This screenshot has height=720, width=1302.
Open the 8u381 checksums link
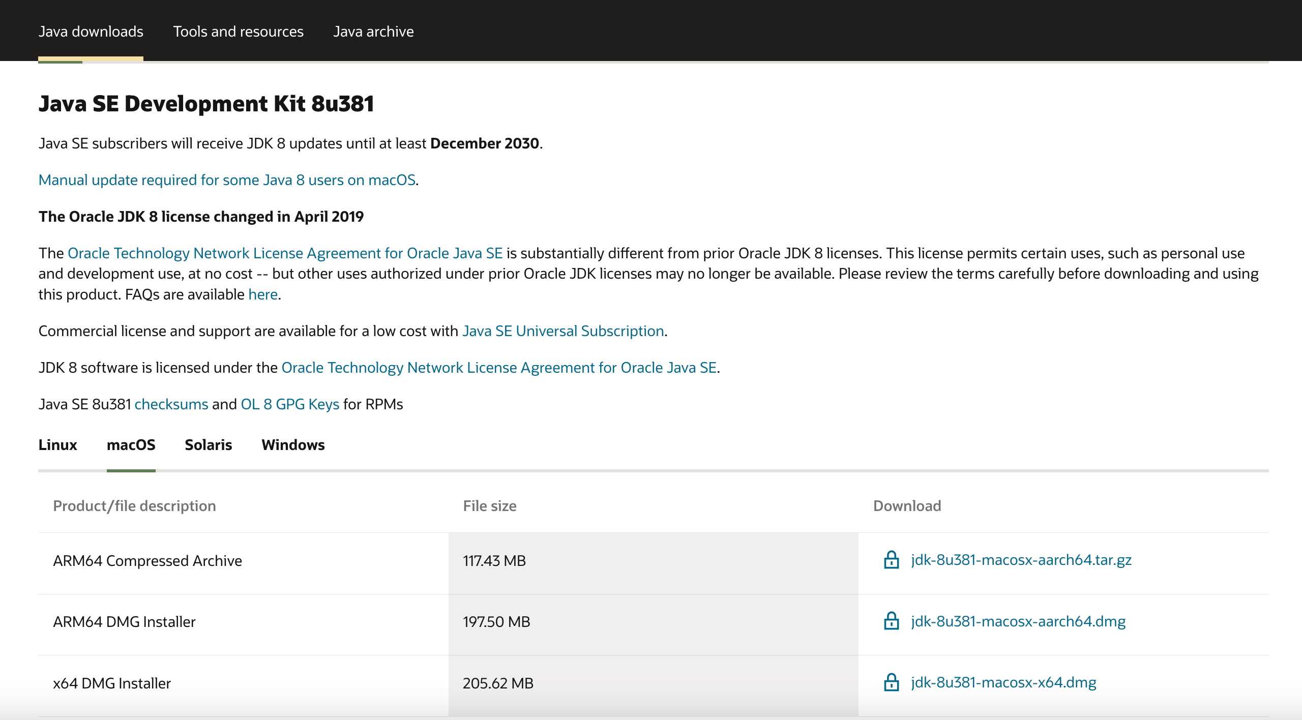tap(171, 404)
